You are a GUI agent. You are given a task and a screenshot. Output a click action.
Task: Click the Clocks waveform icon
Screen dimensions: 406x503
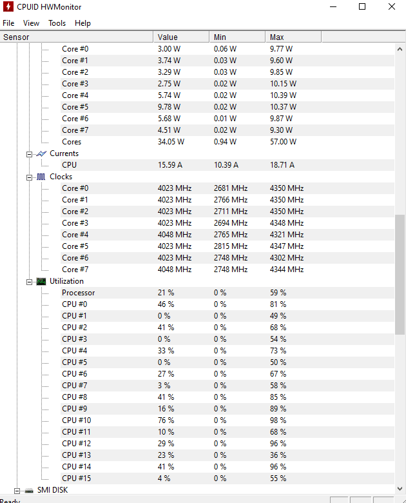(x=41, y=177)
